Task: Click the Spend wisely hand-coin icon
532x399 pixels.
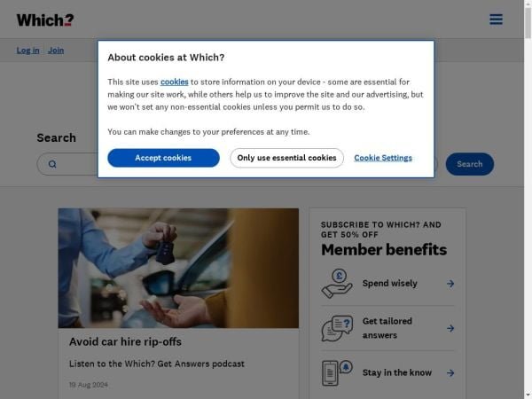Action: 337,284
